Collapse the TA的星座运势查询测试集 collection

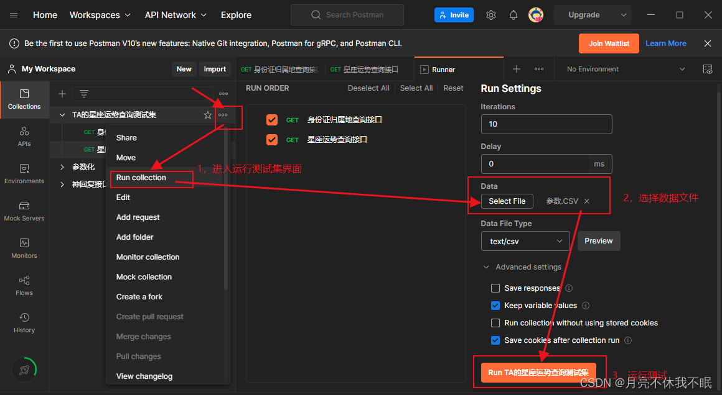click(x=62, y=115)
